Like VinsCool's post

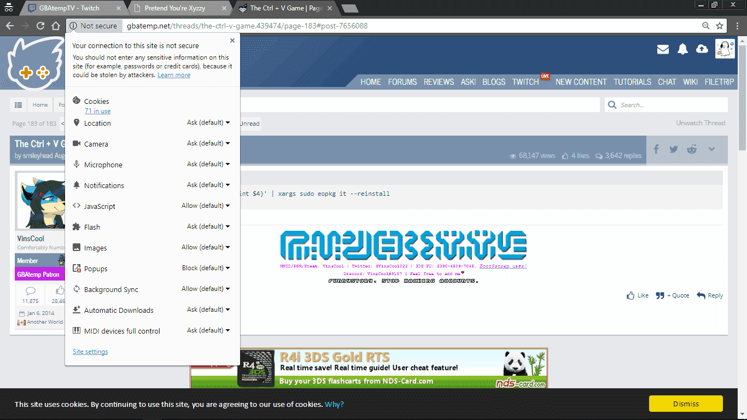click(x=638, y=295)
